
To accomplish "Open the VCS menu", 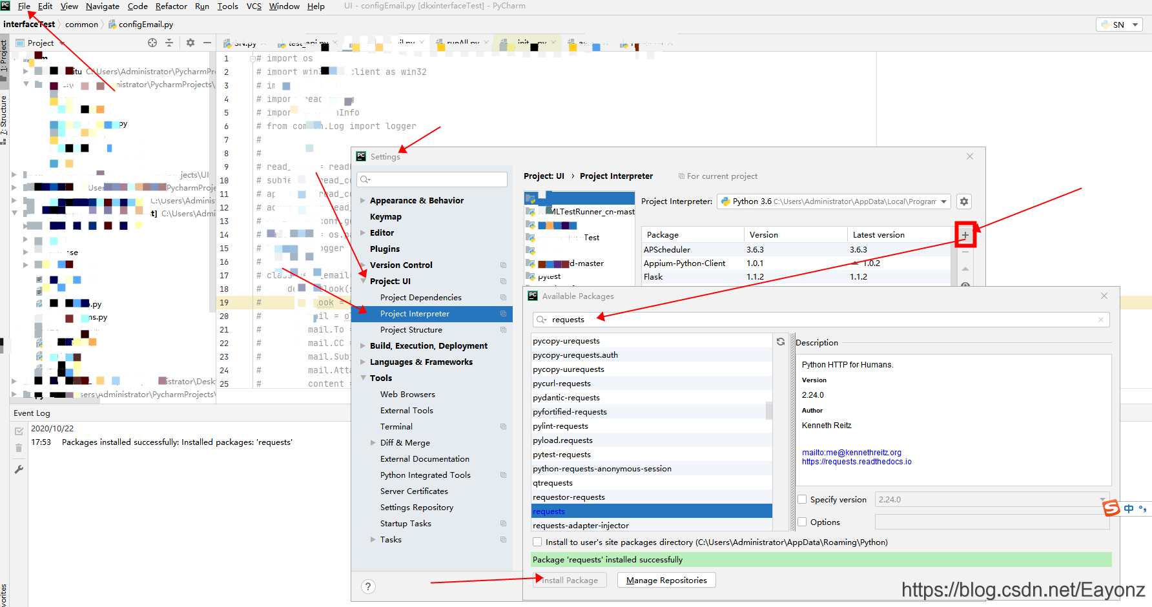I will tap(254, 6).
